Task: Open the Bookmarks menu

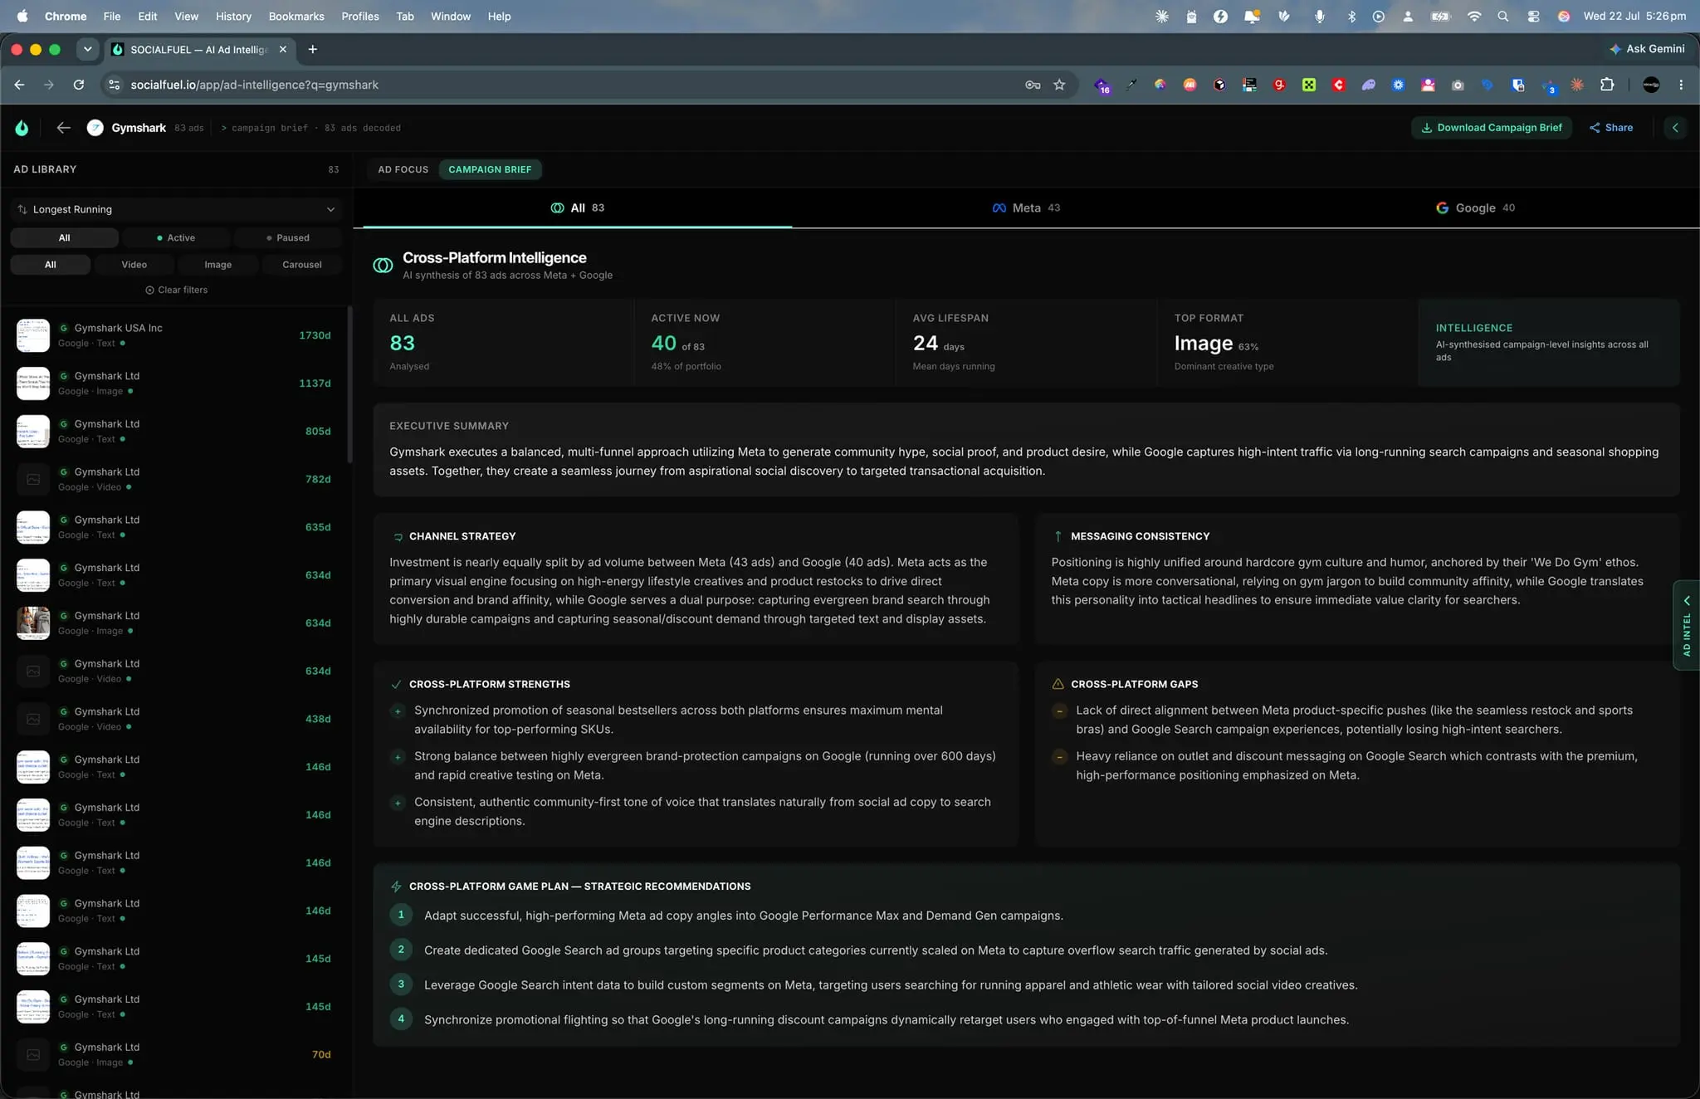Action: (x=296, y=16)
